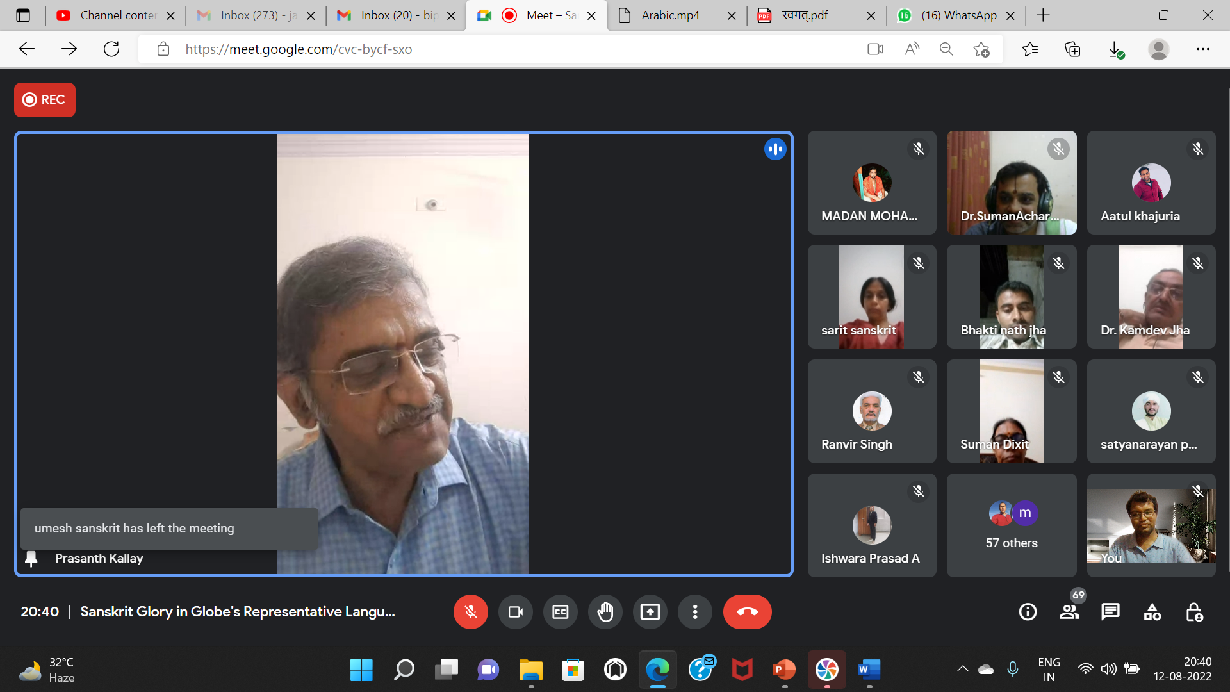The width and height of the screenshot is (1230, 692).
Task: Open the browser Settings and more menu
Action: (1202, 49)
